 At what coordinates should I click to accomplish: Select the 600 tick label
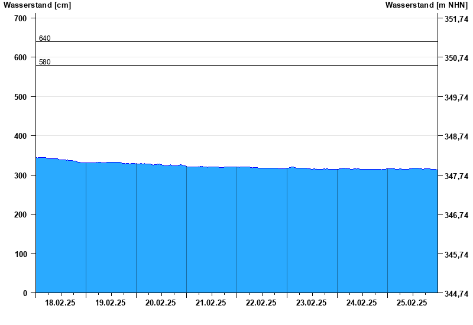21,57
